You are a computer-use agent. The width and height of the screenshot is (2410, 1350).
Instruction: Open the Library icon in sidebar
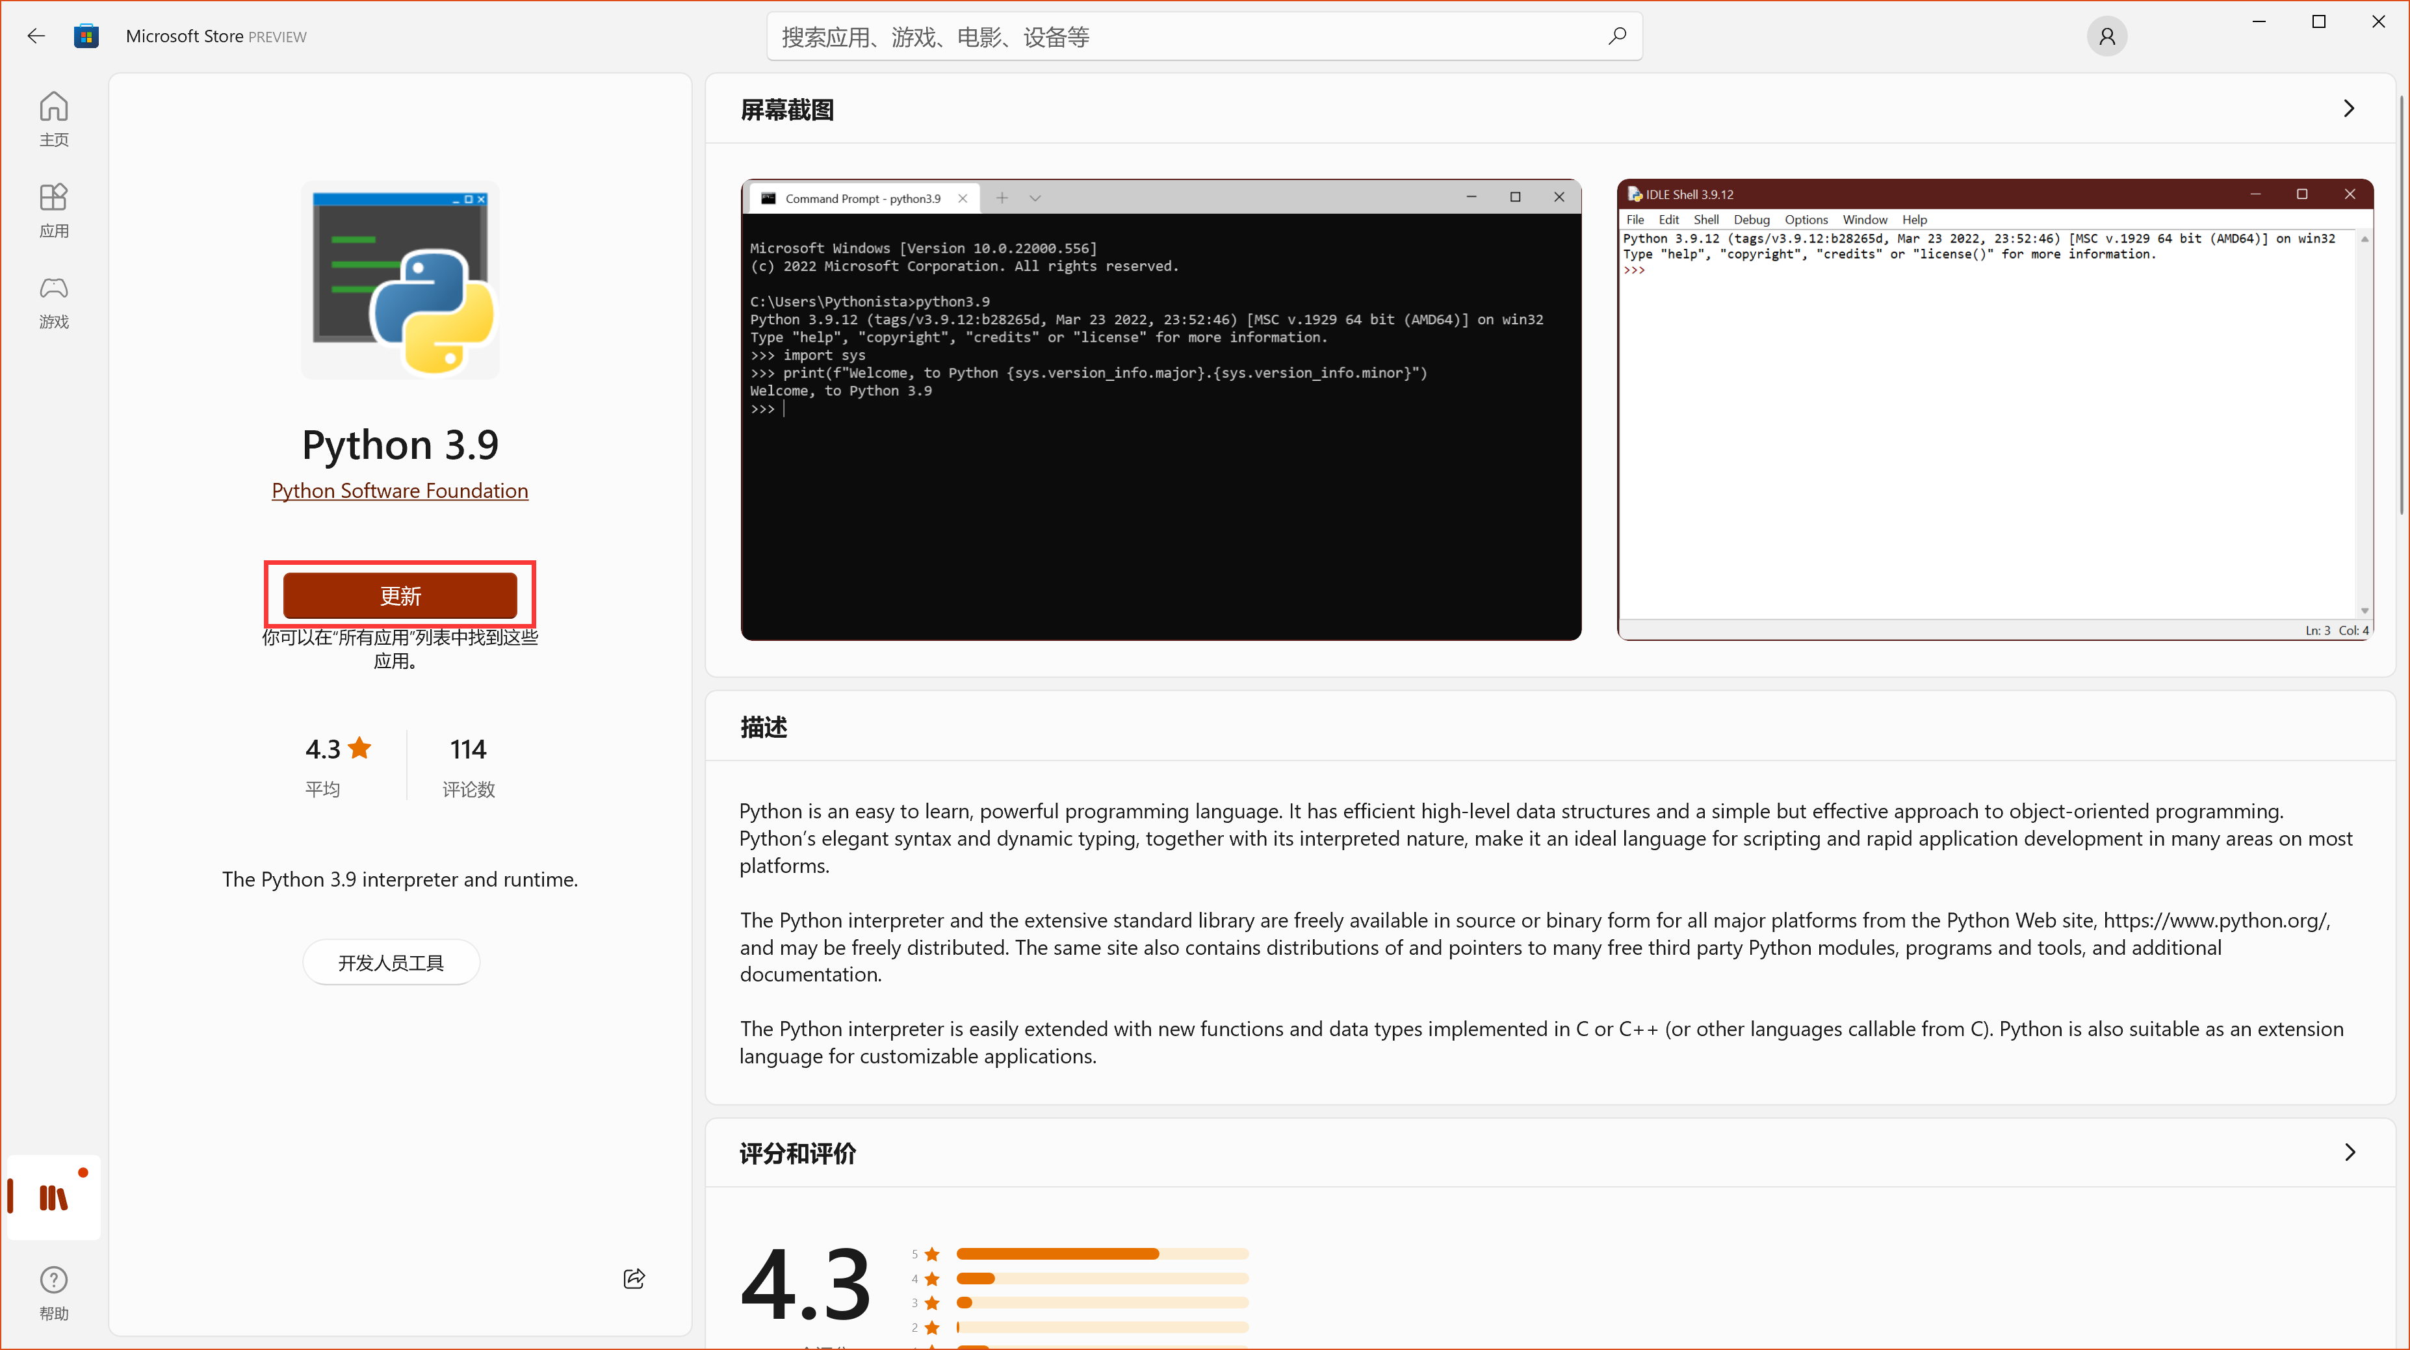coord(53,1197)
